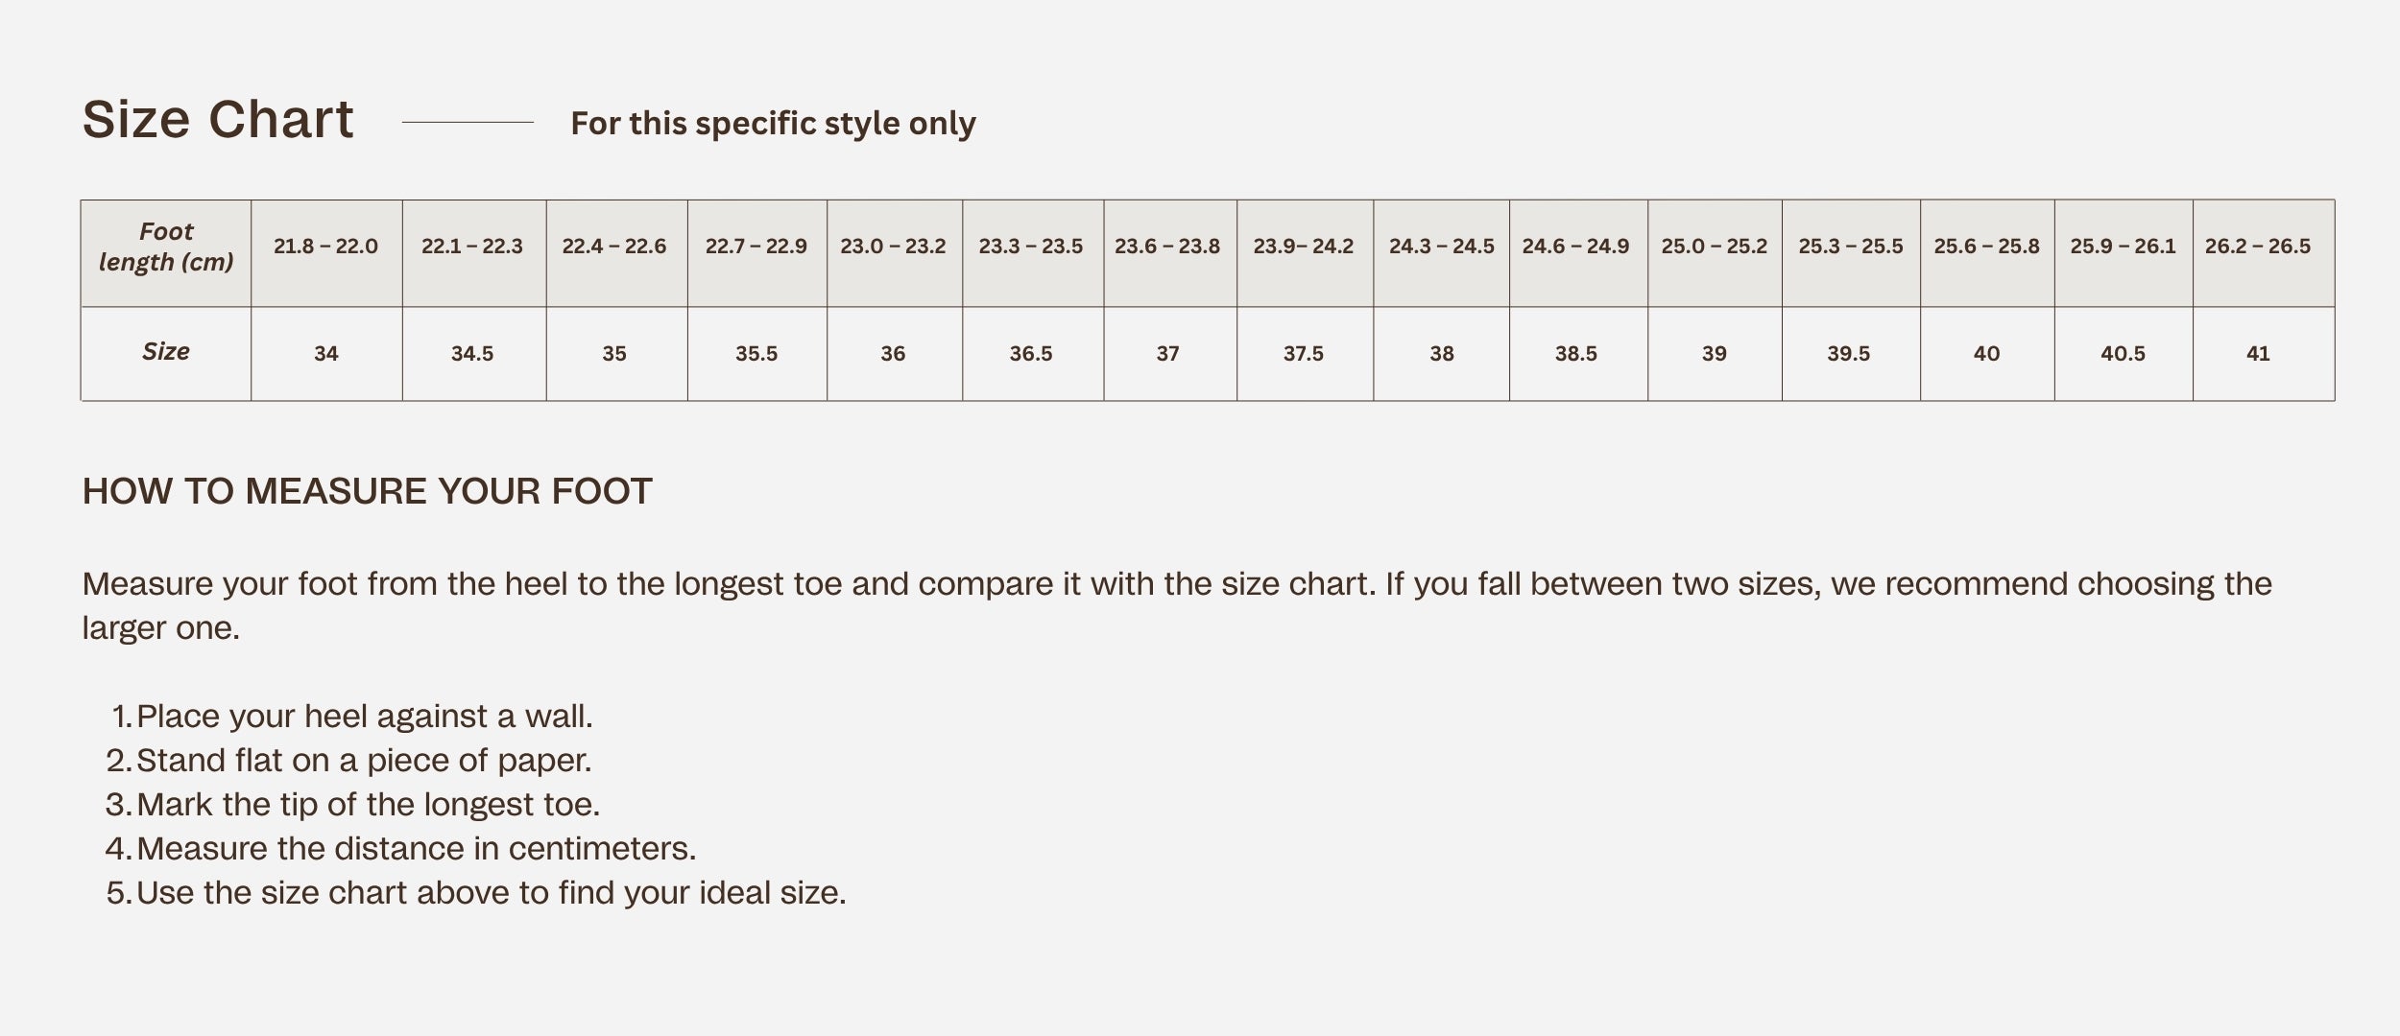Select the size 39 cell

1715,354
